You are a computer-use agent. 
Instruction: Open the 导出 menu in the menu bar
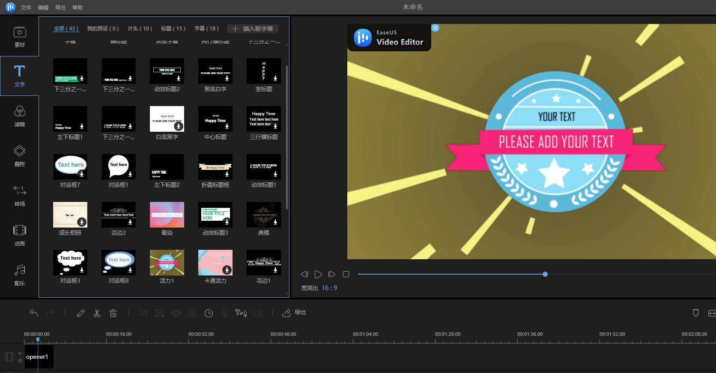click(x=60, y=8)
